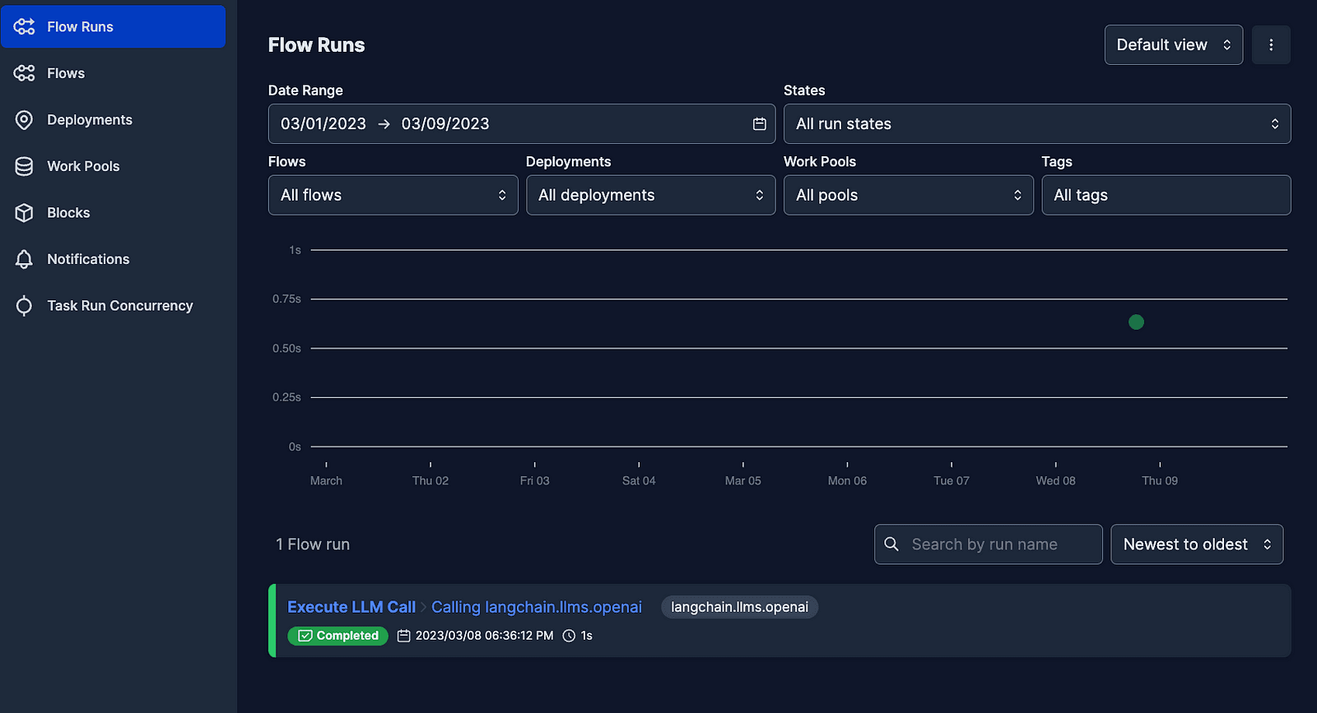Click the Work Pools database icon
1317x713 pixels.
25,166
